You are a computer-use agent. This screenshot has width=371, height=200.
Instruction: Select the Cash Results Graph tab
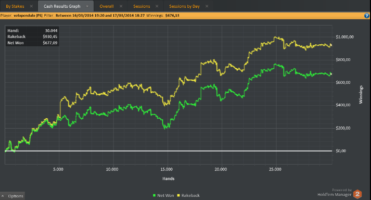pyautogui.click(x=62, y=6)
